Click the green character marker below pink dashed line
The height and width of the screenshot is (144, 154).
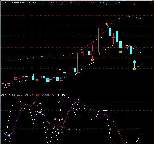pos(62,132)
